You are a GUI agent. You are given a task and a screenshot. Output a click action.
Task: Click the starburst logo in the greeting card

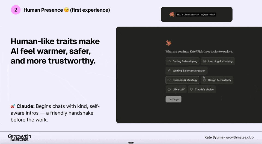pyautogui.click(x=172, y=14)
